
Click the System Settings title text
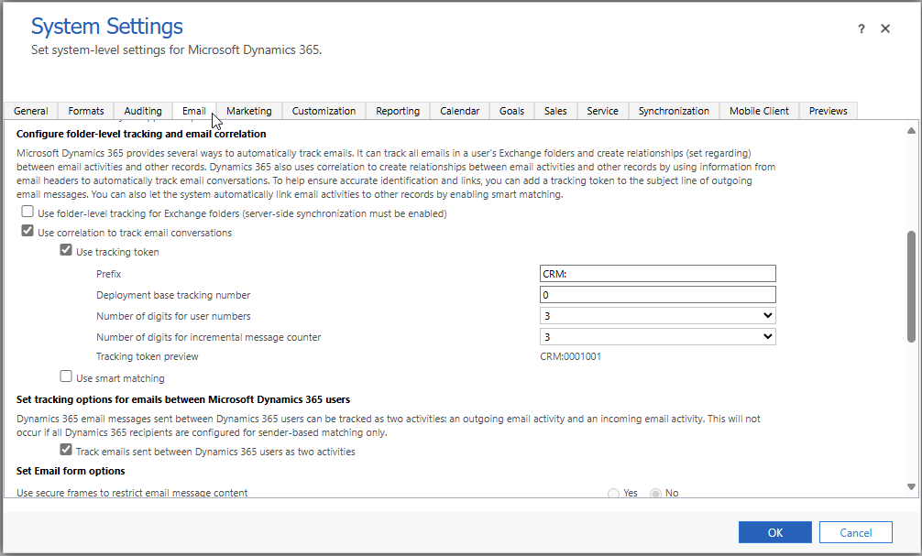(107, 27)
